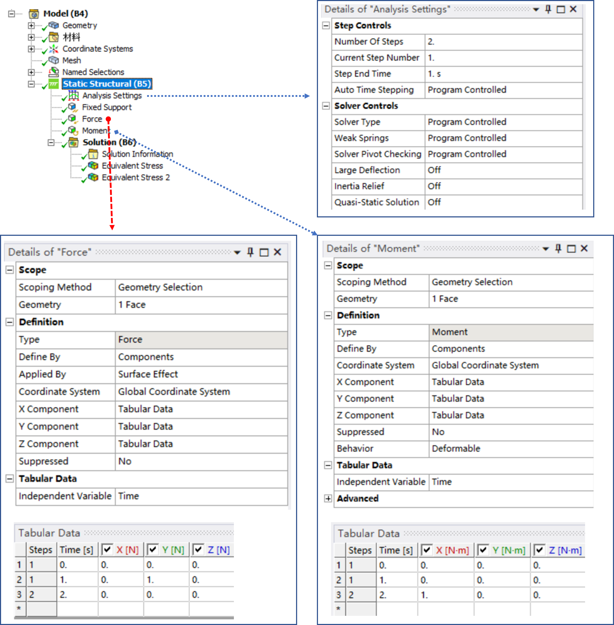The width and height of the screenshot is (614, 625).
Task: Expand the Geometry tree node
Action: 31,25
